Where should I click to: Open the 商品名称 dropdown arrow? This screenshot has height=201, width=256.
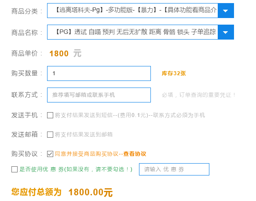click(226, 32)
